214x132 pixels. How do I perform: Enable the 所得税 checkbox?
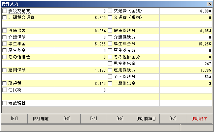tap(5, 83)
